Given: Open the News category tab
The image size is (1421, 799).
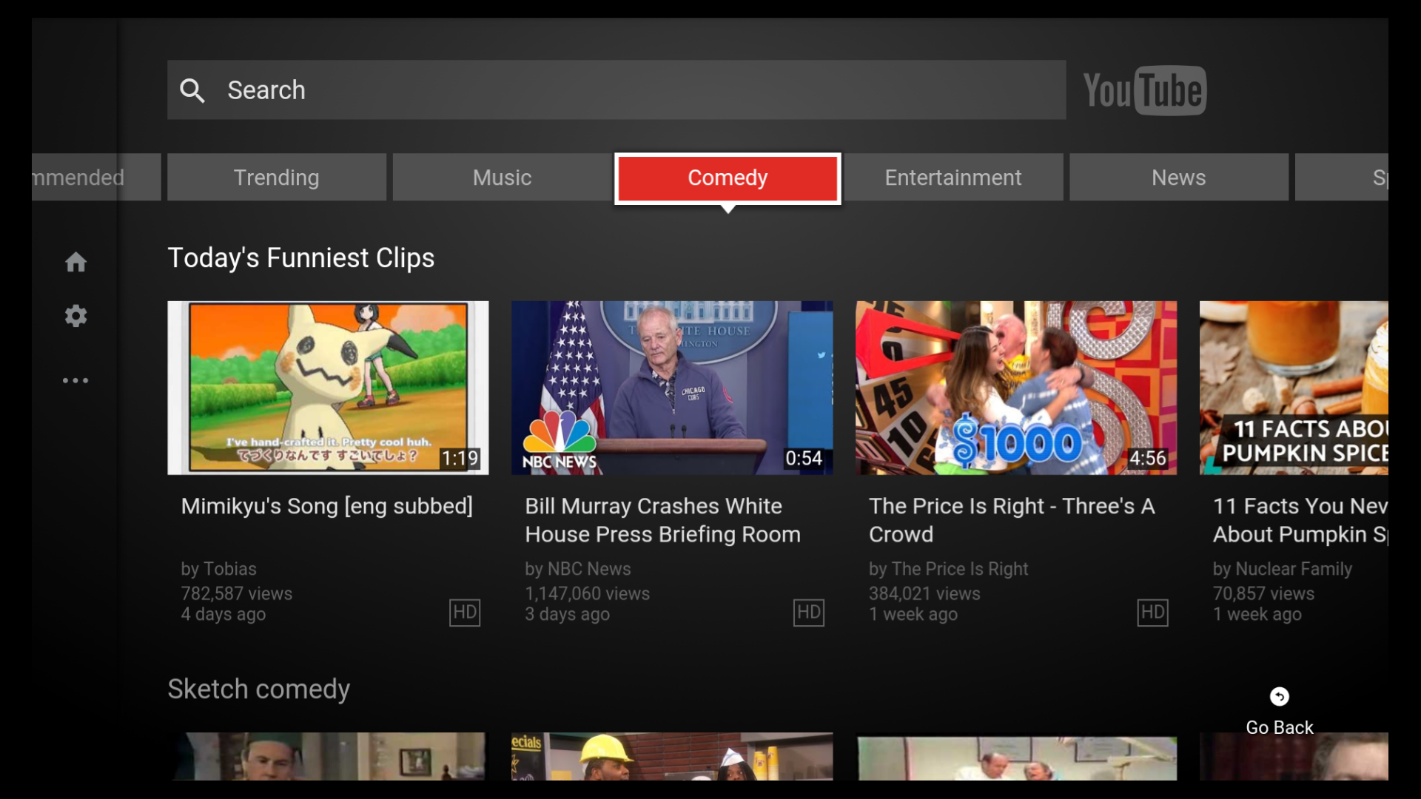Looking at the screenshot, I should point(1178,178).
